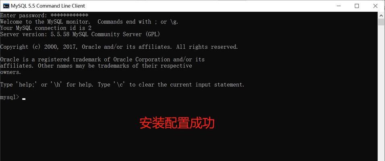
Task: Click the Copyright 2000, 2017 Oracle line
Action: [119, 47]
